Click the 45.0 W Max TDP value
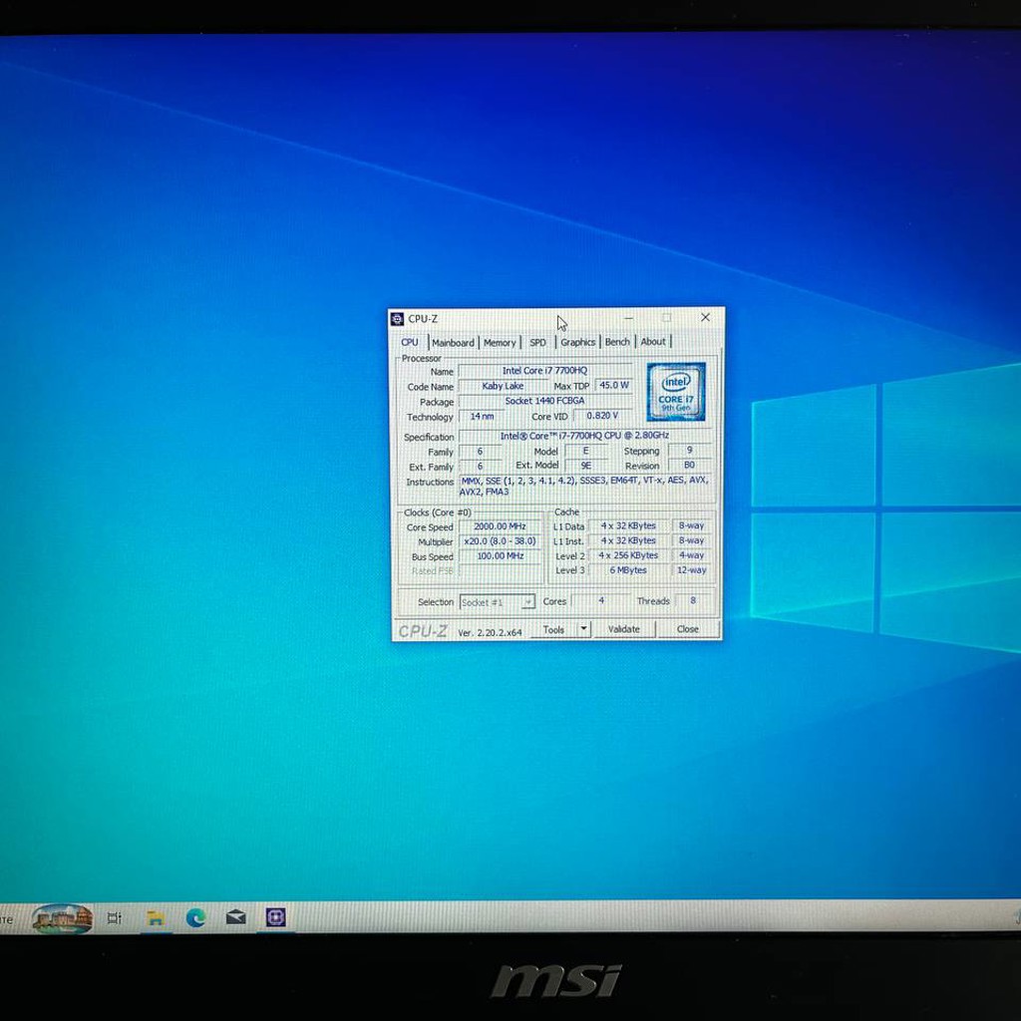This screenshot has width=1021, height=1021. point(613,386)
